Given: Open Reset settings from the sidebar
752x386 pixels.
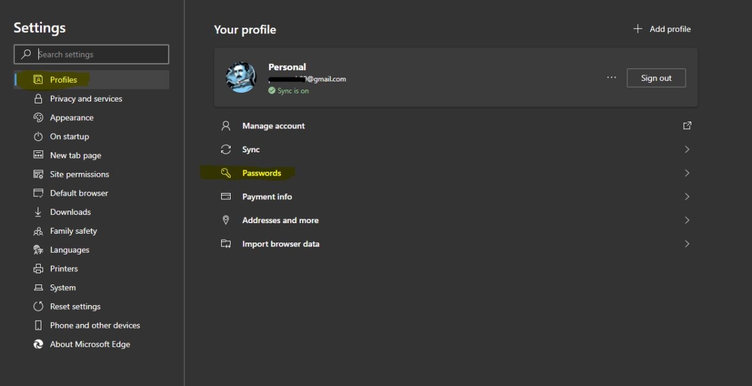Looking at the screenshot, I should point(75,306).
